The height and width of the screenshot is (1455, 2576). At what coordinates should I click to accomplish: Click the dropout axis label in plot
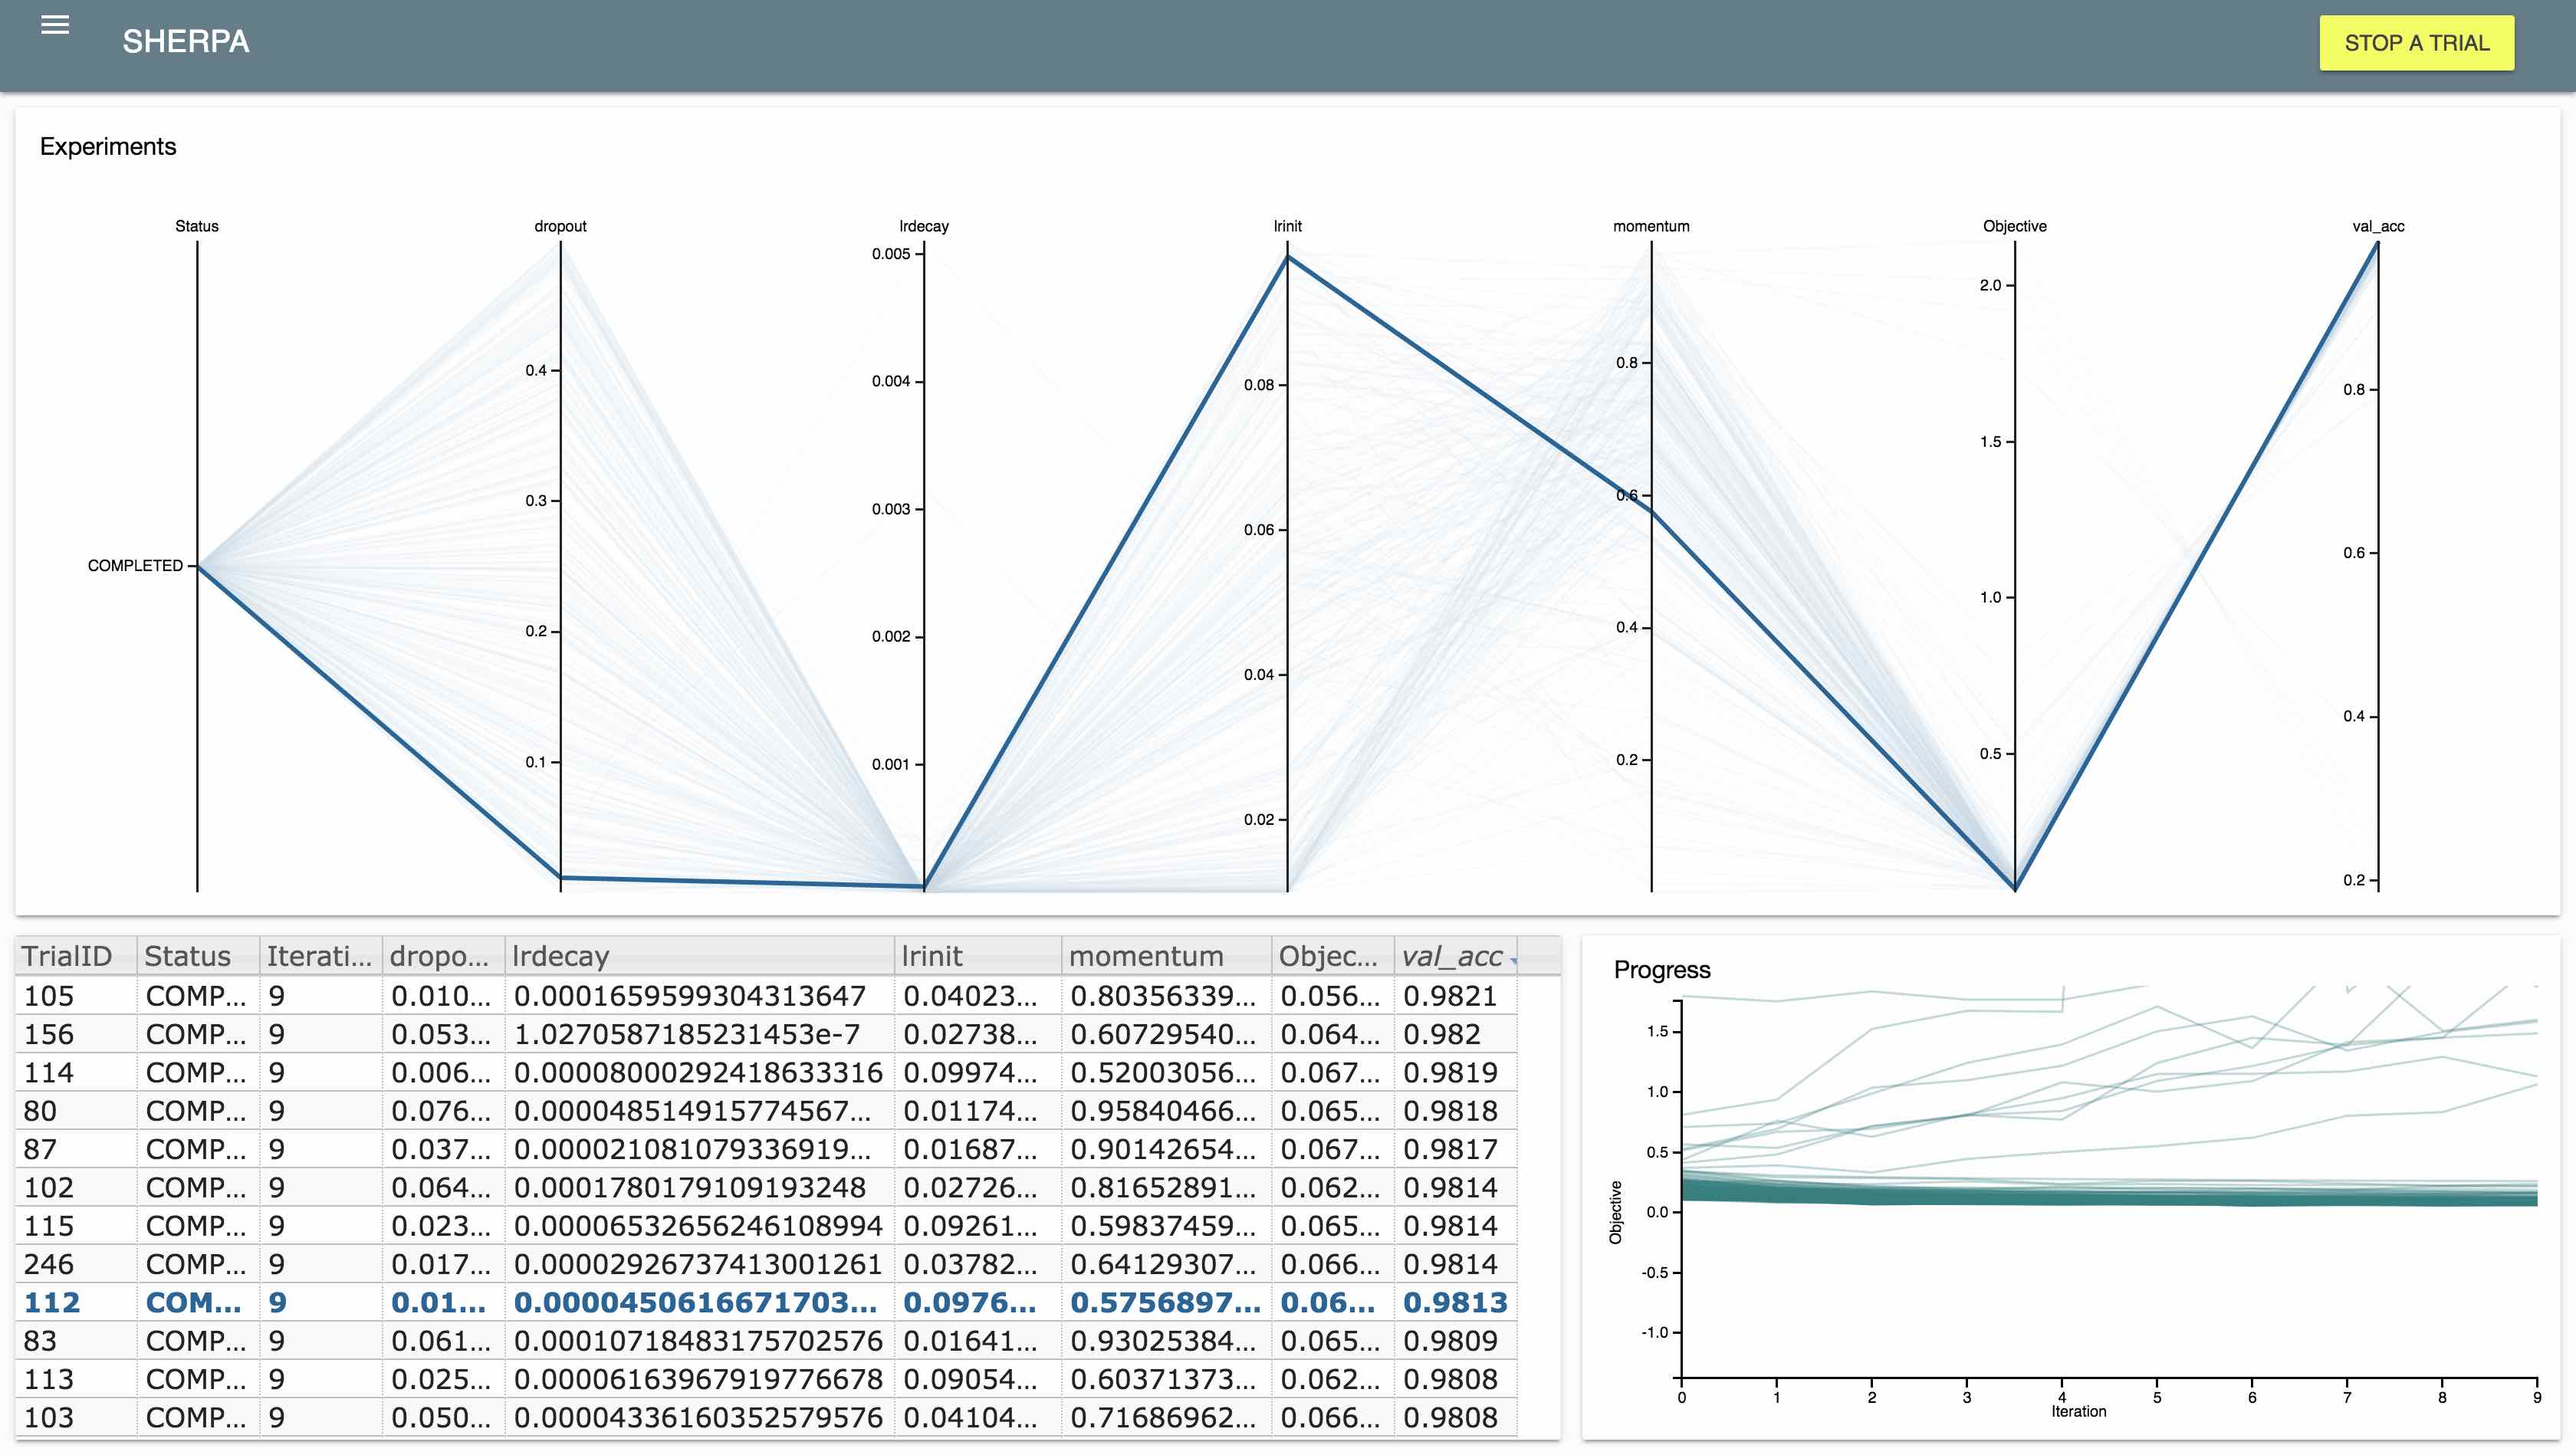click(560, 226)
